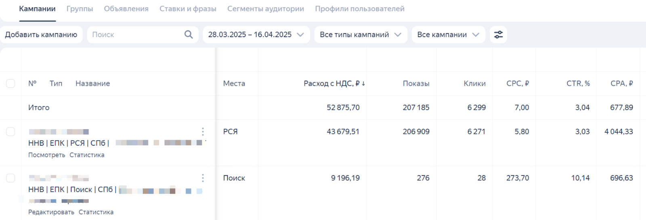
Task: Expand the Все кампании dropdown
Action: click(x=448, y=35)
